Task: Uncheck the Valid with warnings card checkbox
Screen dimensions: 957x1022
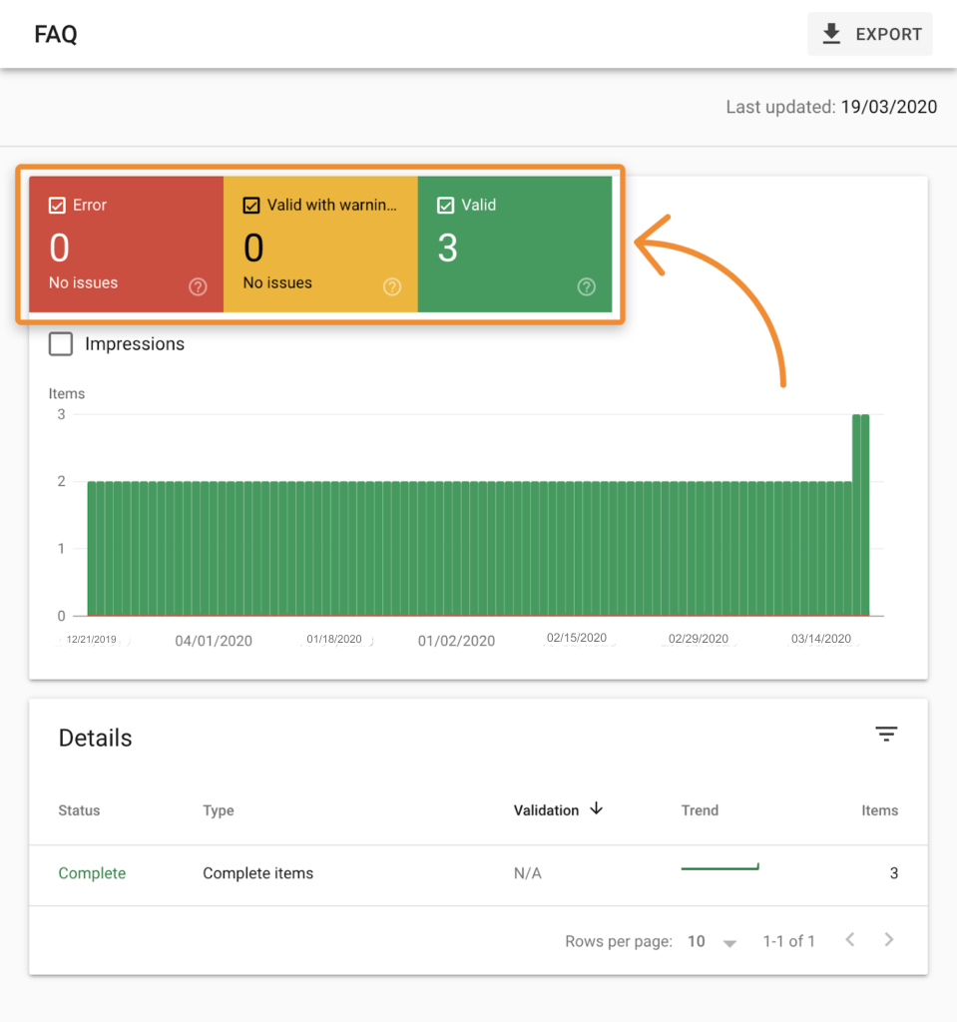Action: pos(252,205)
